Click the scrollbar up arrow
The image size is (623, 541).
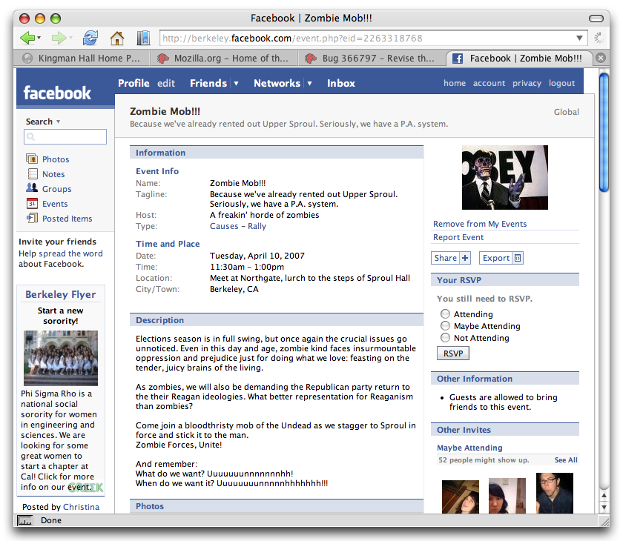(x=604, y=495)
